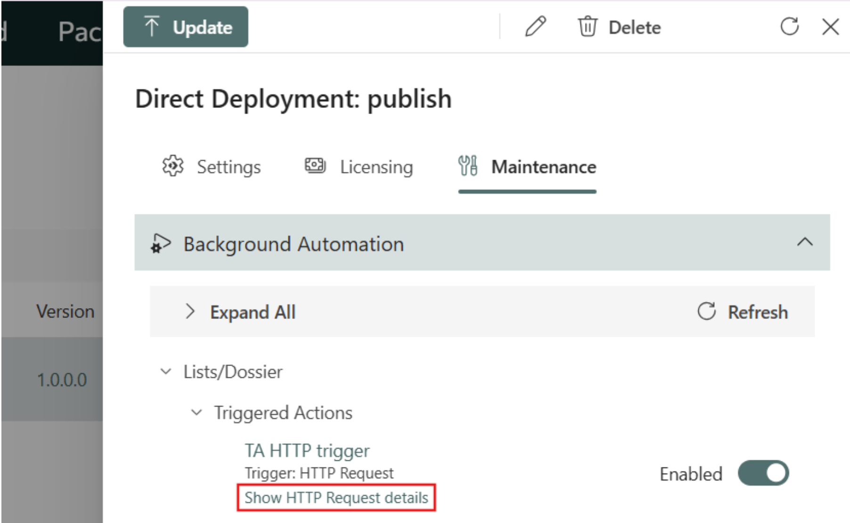Screen dimensions: 850x523
Task: Disable the Enabled toggle for TA HTTP trigger
Action: coord(763,473)
